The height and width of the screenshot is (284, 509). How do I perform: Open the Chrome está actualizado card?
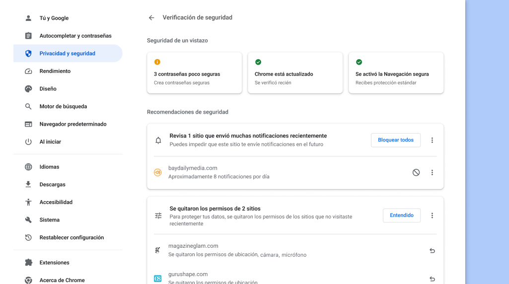click(295, 72)
